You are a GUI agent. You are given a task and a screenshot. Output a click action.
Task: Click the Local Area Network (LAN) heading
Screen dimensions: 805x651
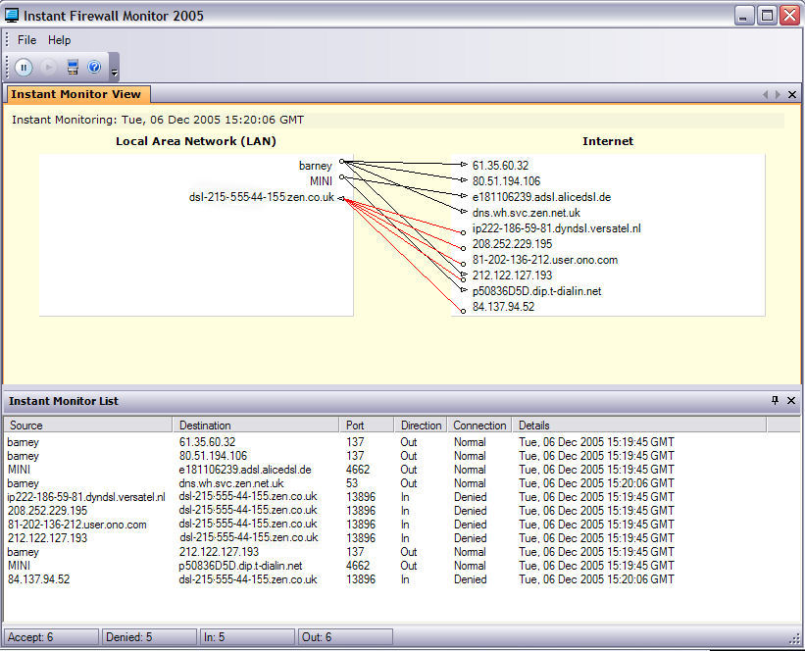click(x=195, y=141)
